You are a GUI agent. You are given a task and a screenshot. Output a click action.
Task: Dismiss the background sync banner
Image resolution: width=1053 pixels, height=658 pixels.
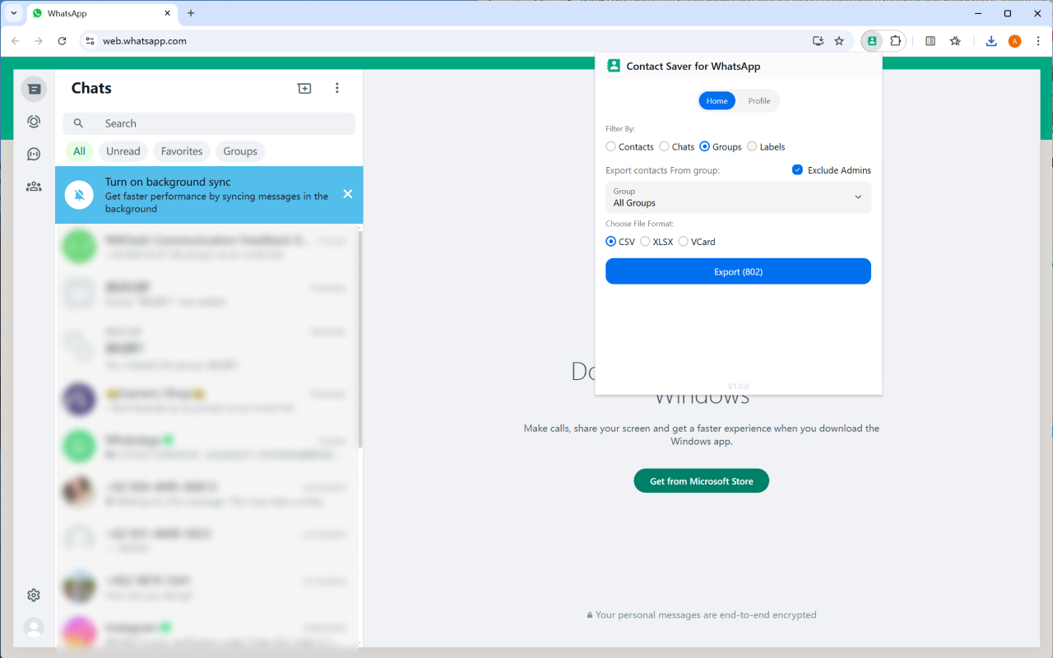point(347,194)
